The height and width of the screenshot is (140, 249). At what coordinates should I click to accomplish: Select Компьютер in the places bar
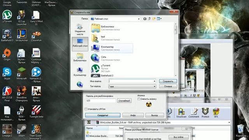(80, 72)
